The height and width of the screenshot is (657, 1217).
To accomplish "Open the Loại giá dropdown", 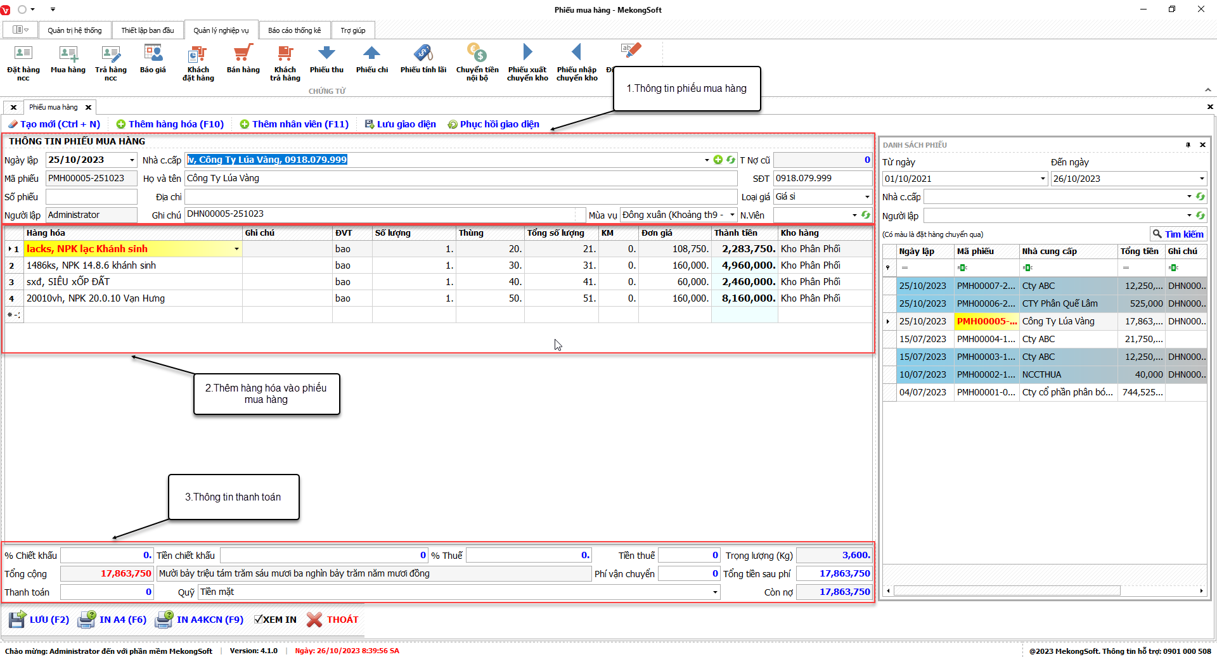I will 867,197.
